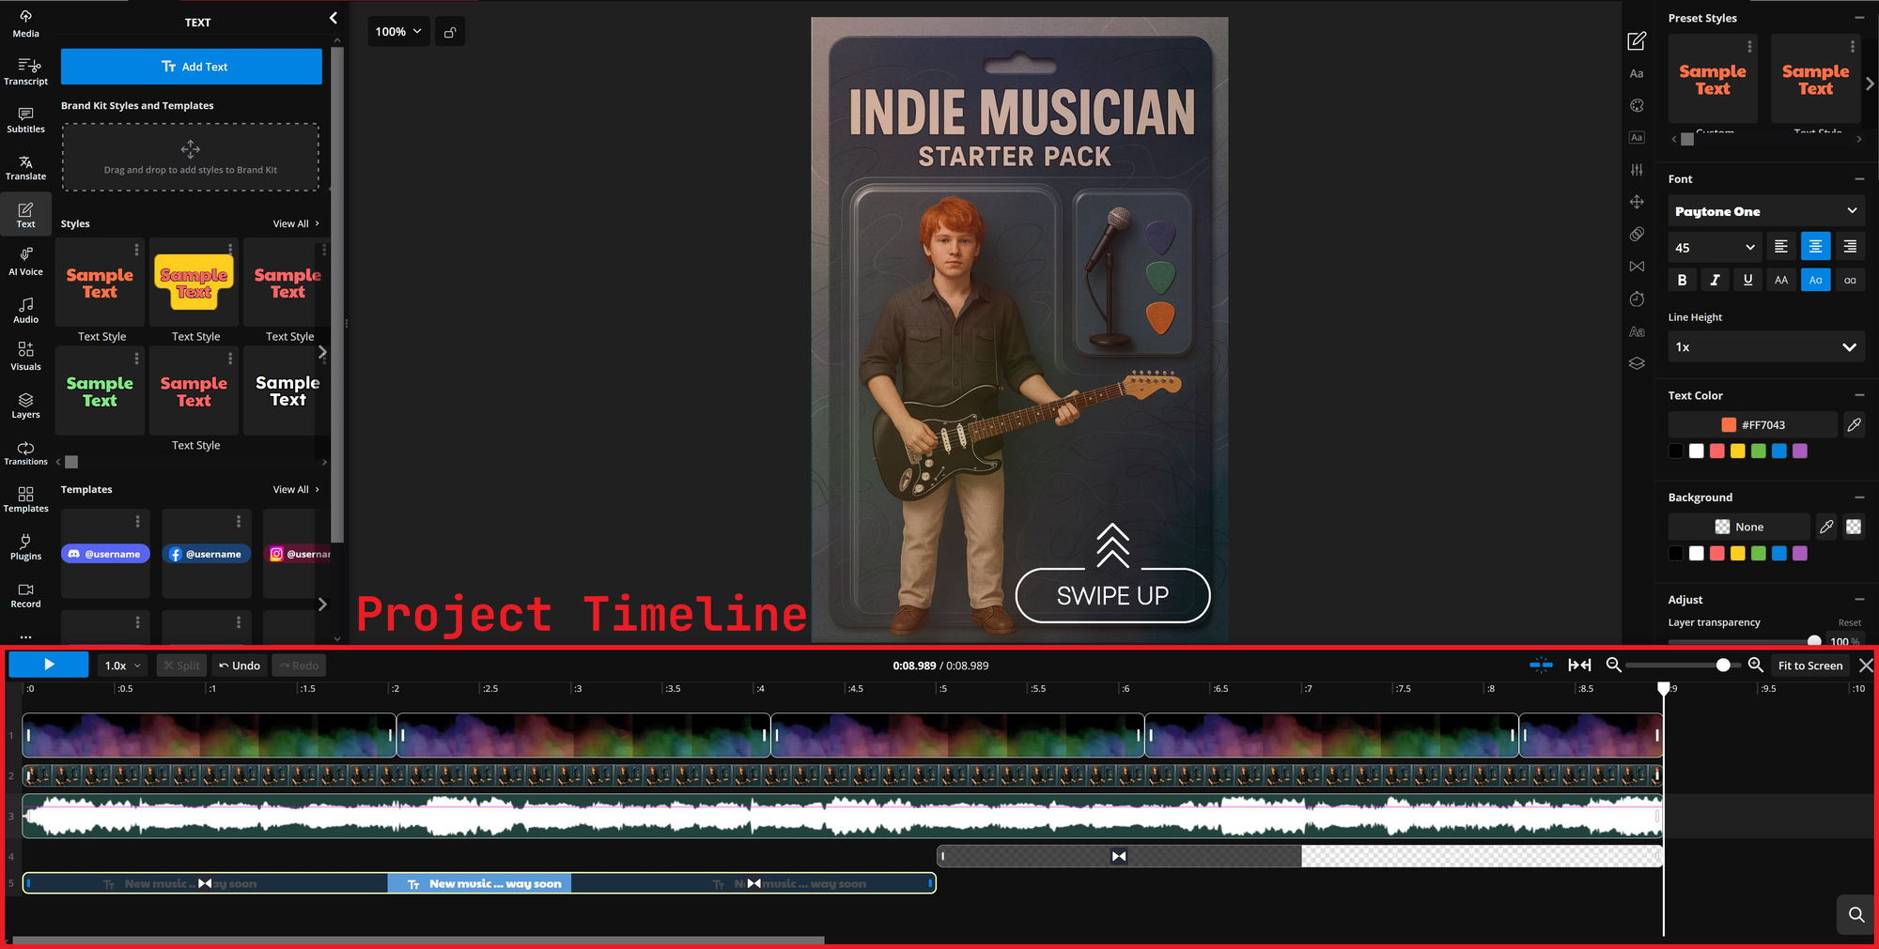The width and height of the screenshot is (1879, 949).
Task: Click the fit-to-playhead trim icon
Action: click(1579, 666)
